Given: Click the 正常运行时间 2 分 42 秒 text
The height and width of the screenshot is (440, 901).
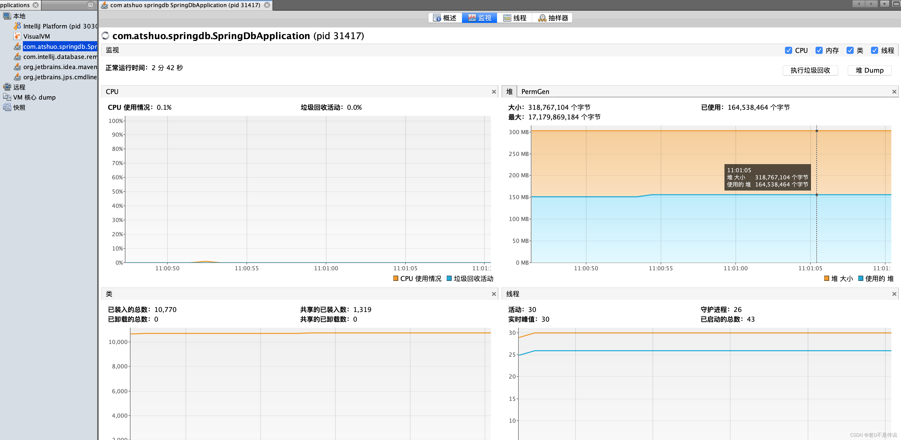Looking at the screenshot, I should coord(144,68).
